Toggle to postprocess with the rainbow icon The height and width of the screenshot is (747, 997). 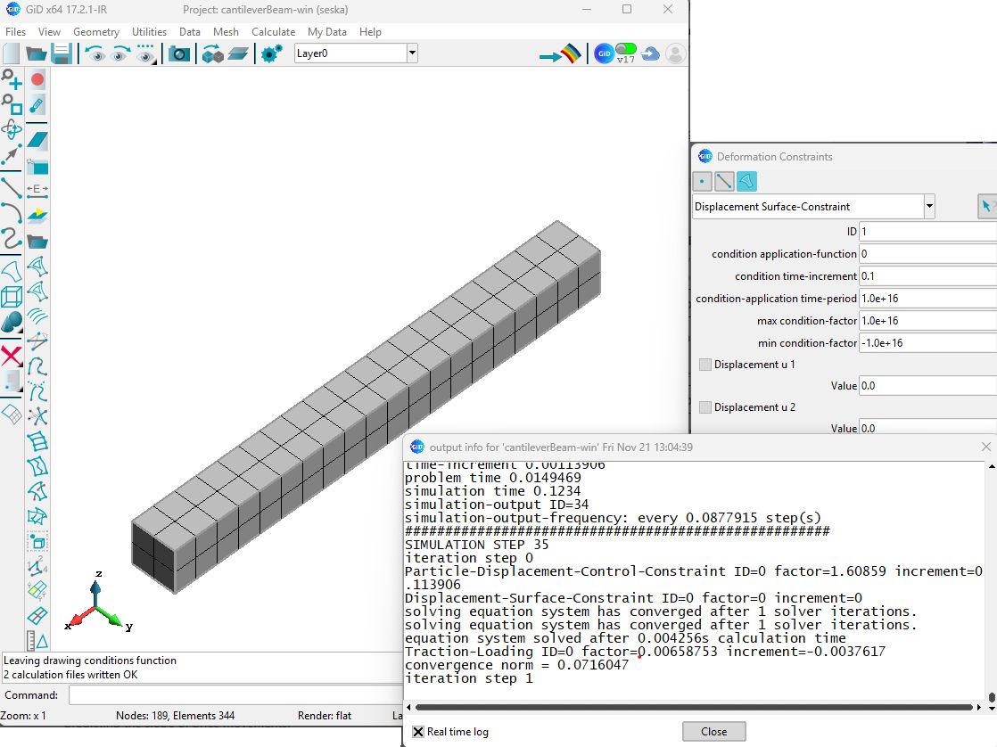tap(561, 54)
